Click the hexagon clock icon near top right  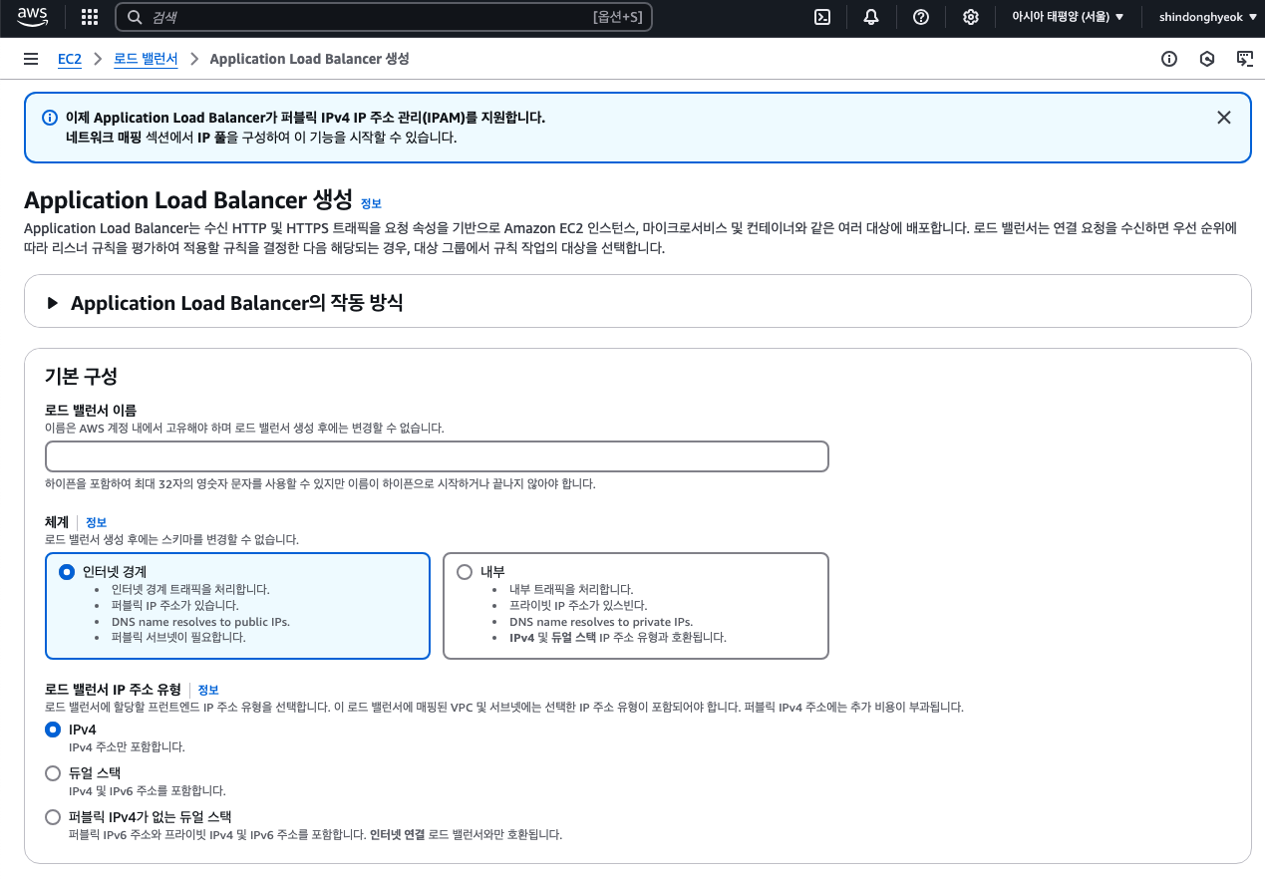point(1207,59)
